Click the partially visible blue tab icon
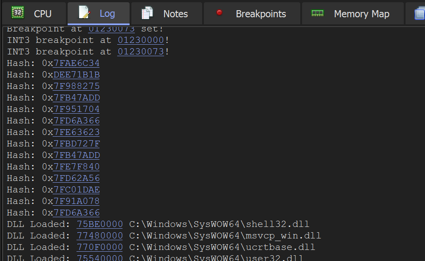The height and width of the screenshot is (261, 425). (x=420, y=14)
